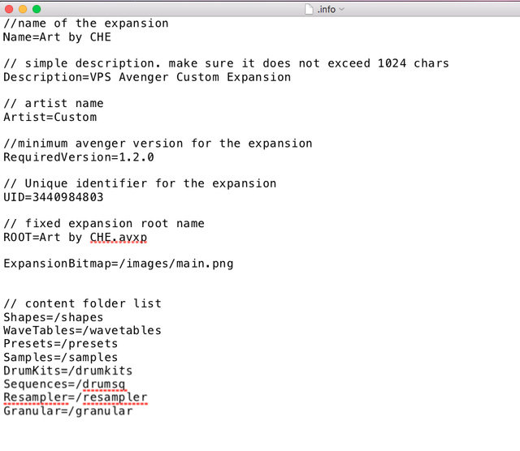
Task: Click the 'ROOT=Art by CHE.avxp' line
Action: point(76,238)
